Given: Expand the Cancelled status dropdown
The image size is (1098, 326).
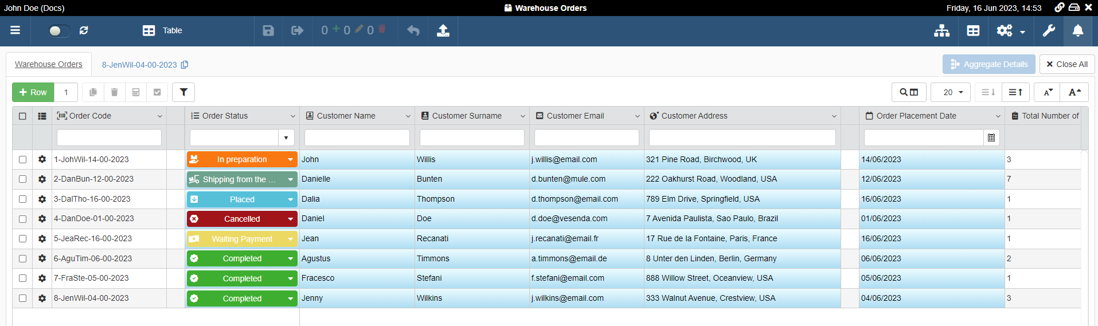Looking at the screenshot, I should pyautogui.click(x=291, y=219).
